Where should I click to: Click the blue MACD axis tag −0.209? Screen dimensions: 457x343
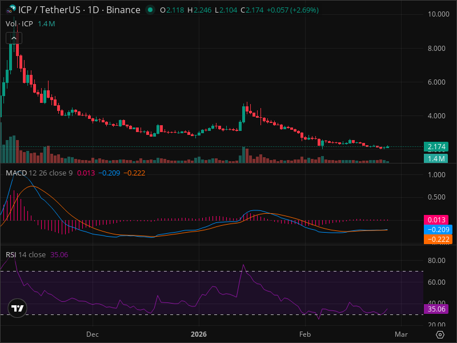tap(438, 230)
